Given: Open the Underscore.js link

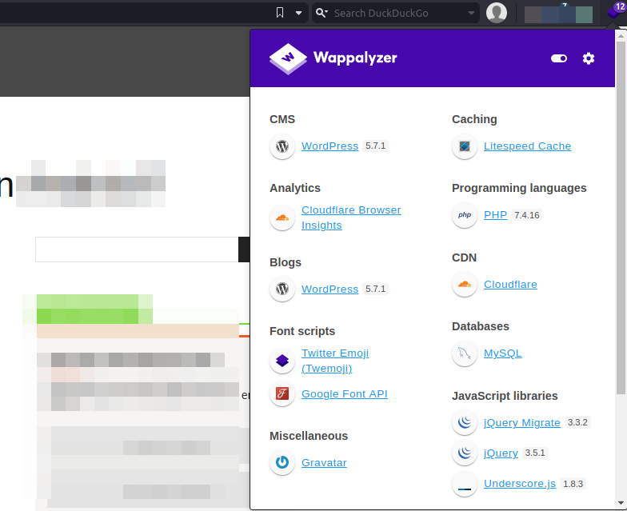Looking at the screenshot, I should click(x=520, y=483).
